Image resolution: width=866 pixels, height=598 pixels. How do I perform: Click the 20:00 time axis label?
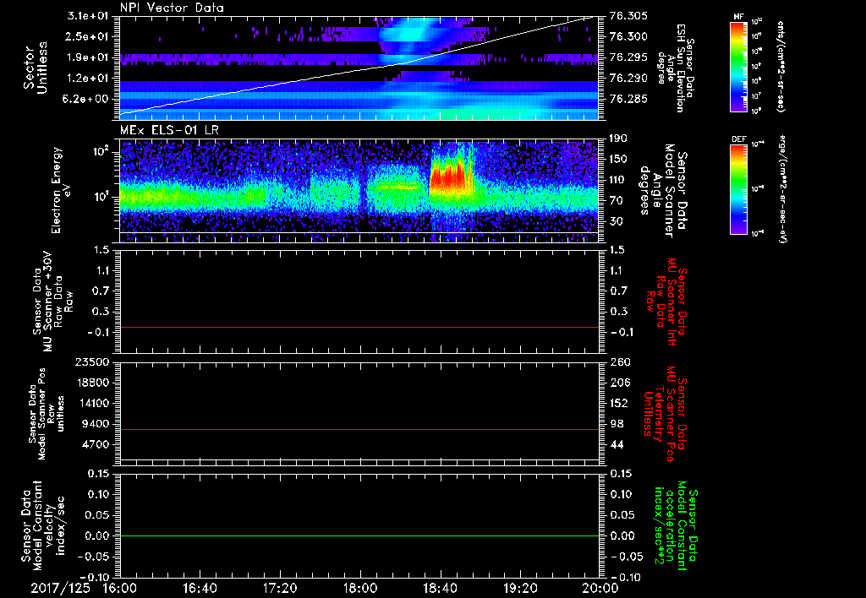point(600,588)
